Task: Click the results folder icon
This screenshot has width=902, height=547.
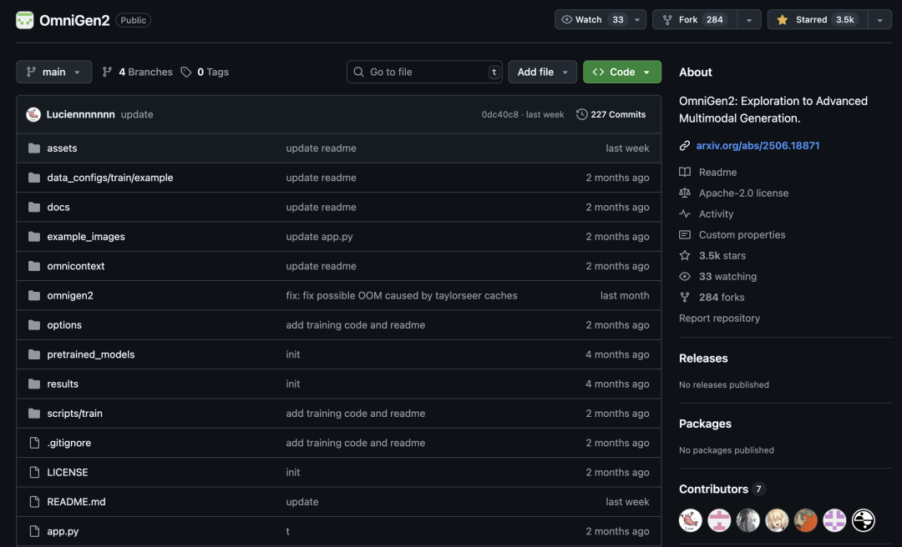Action: coord(34,384)
